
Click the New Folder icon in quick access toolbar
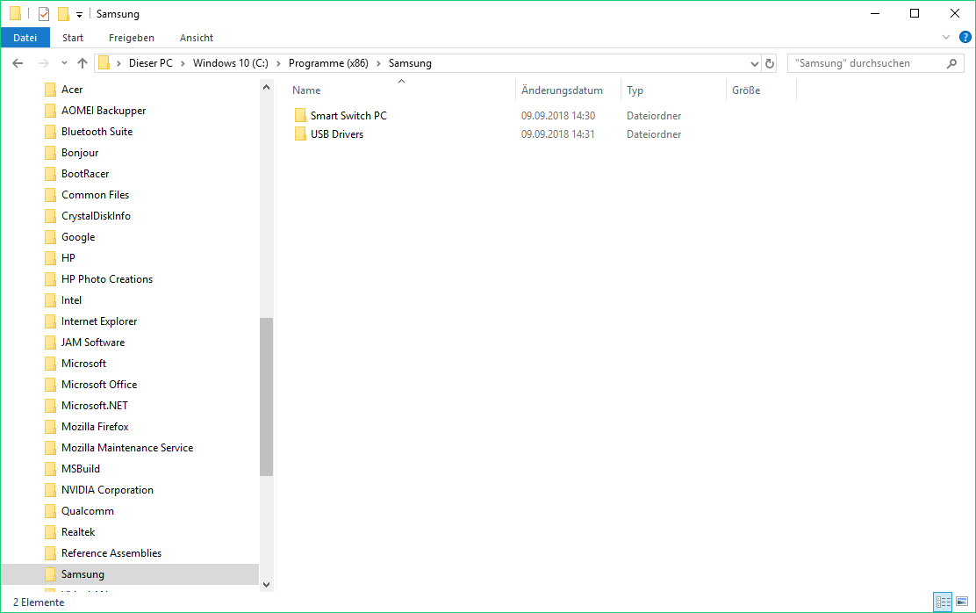tap(63, 14)
